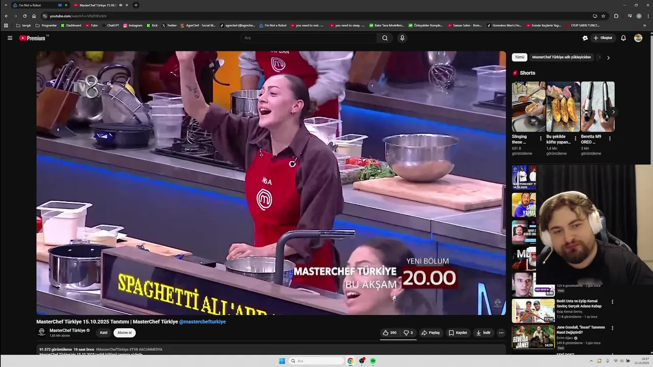Image resolution: width=653 pixels, height=367 pixels.
Task: Open options for Jane Goodall video
Action: (x=612, y=328)
